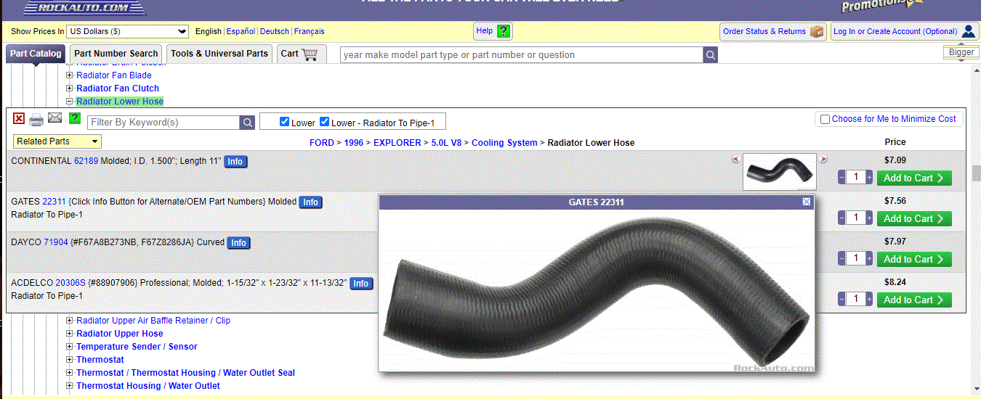Screen dimensions: 981x399
Task: Decrease quantity for the $7.56 part
Action: pyautogui.click(x=841, y=218)
